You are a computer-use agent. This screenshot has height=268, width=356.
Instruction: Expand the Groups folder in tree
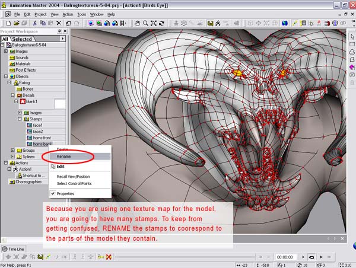click(x=12, y=151)
